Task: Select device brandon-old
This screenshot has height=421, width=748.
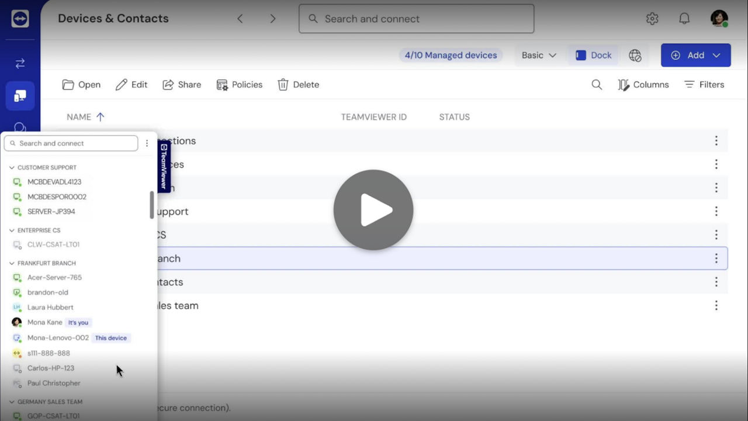Action: [47, 292]
